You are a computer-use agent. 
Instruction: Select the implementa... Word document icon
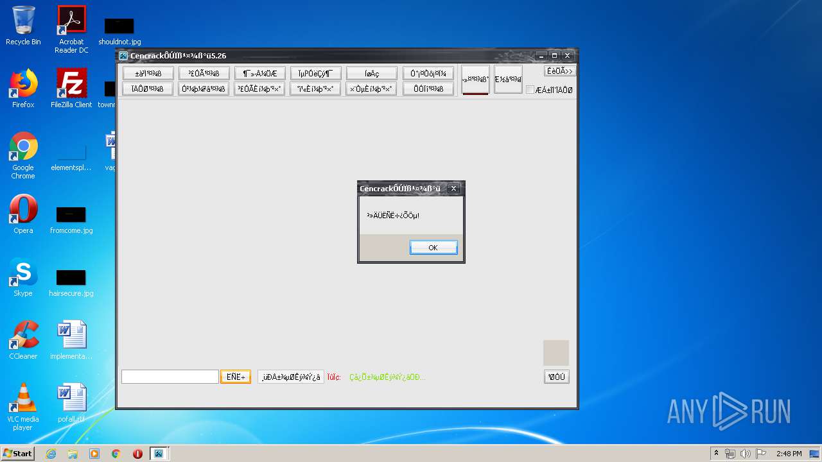(71, 340)
